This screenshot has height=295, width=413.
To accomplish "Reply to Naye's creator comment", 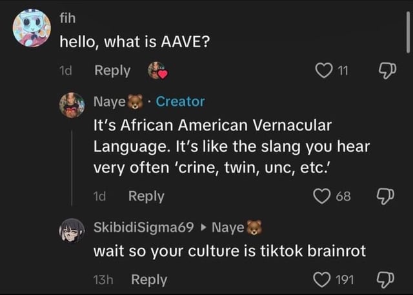I will pyautogui.click(x=146, y=196).
